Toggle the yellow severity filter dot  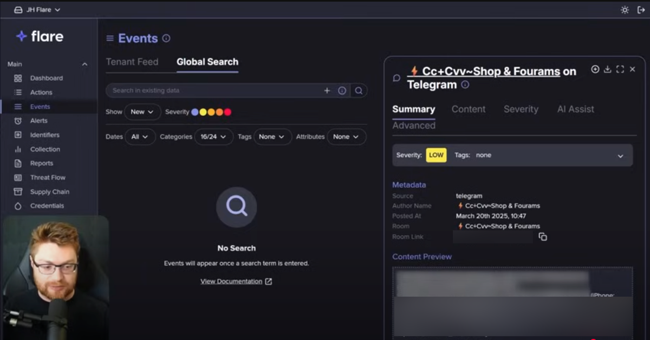click(x=203, y=112)
